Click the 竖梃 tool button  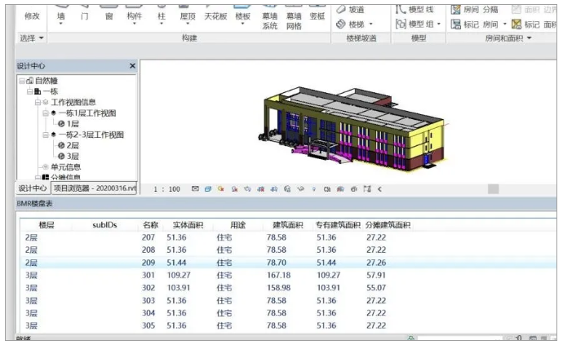(x=317, y=15)
